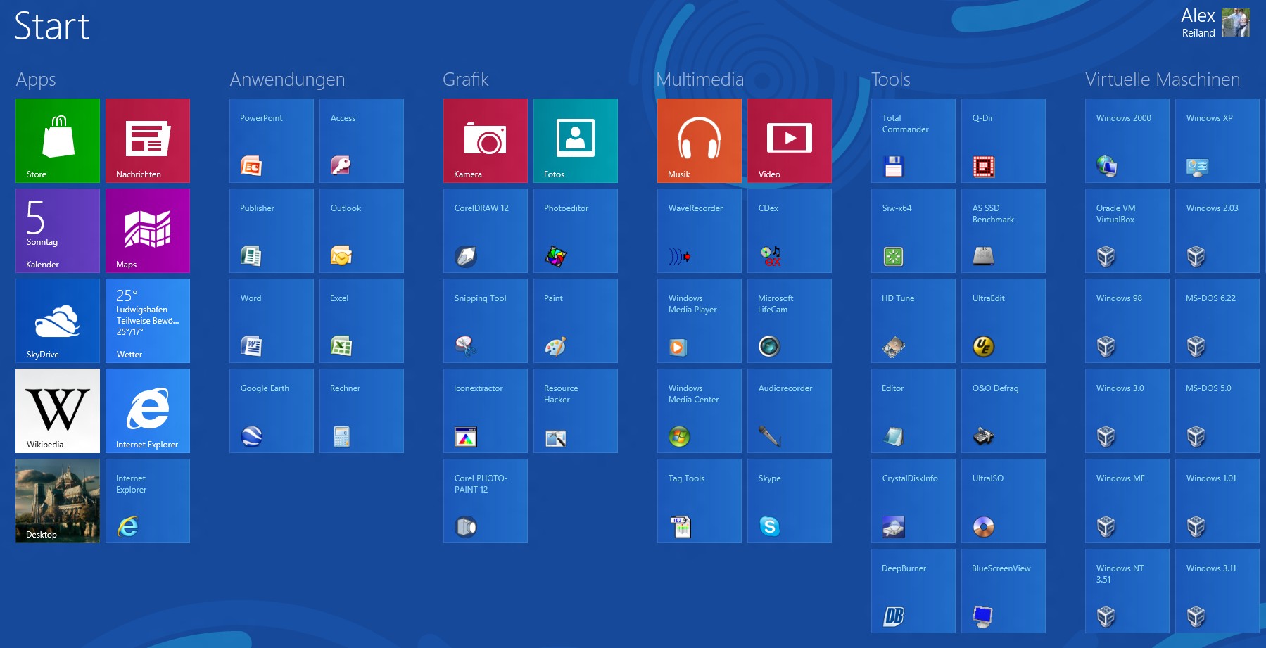Start CrystalDiskInfo
Viewport: 1266px width, 648px height.
coord(913,501)
